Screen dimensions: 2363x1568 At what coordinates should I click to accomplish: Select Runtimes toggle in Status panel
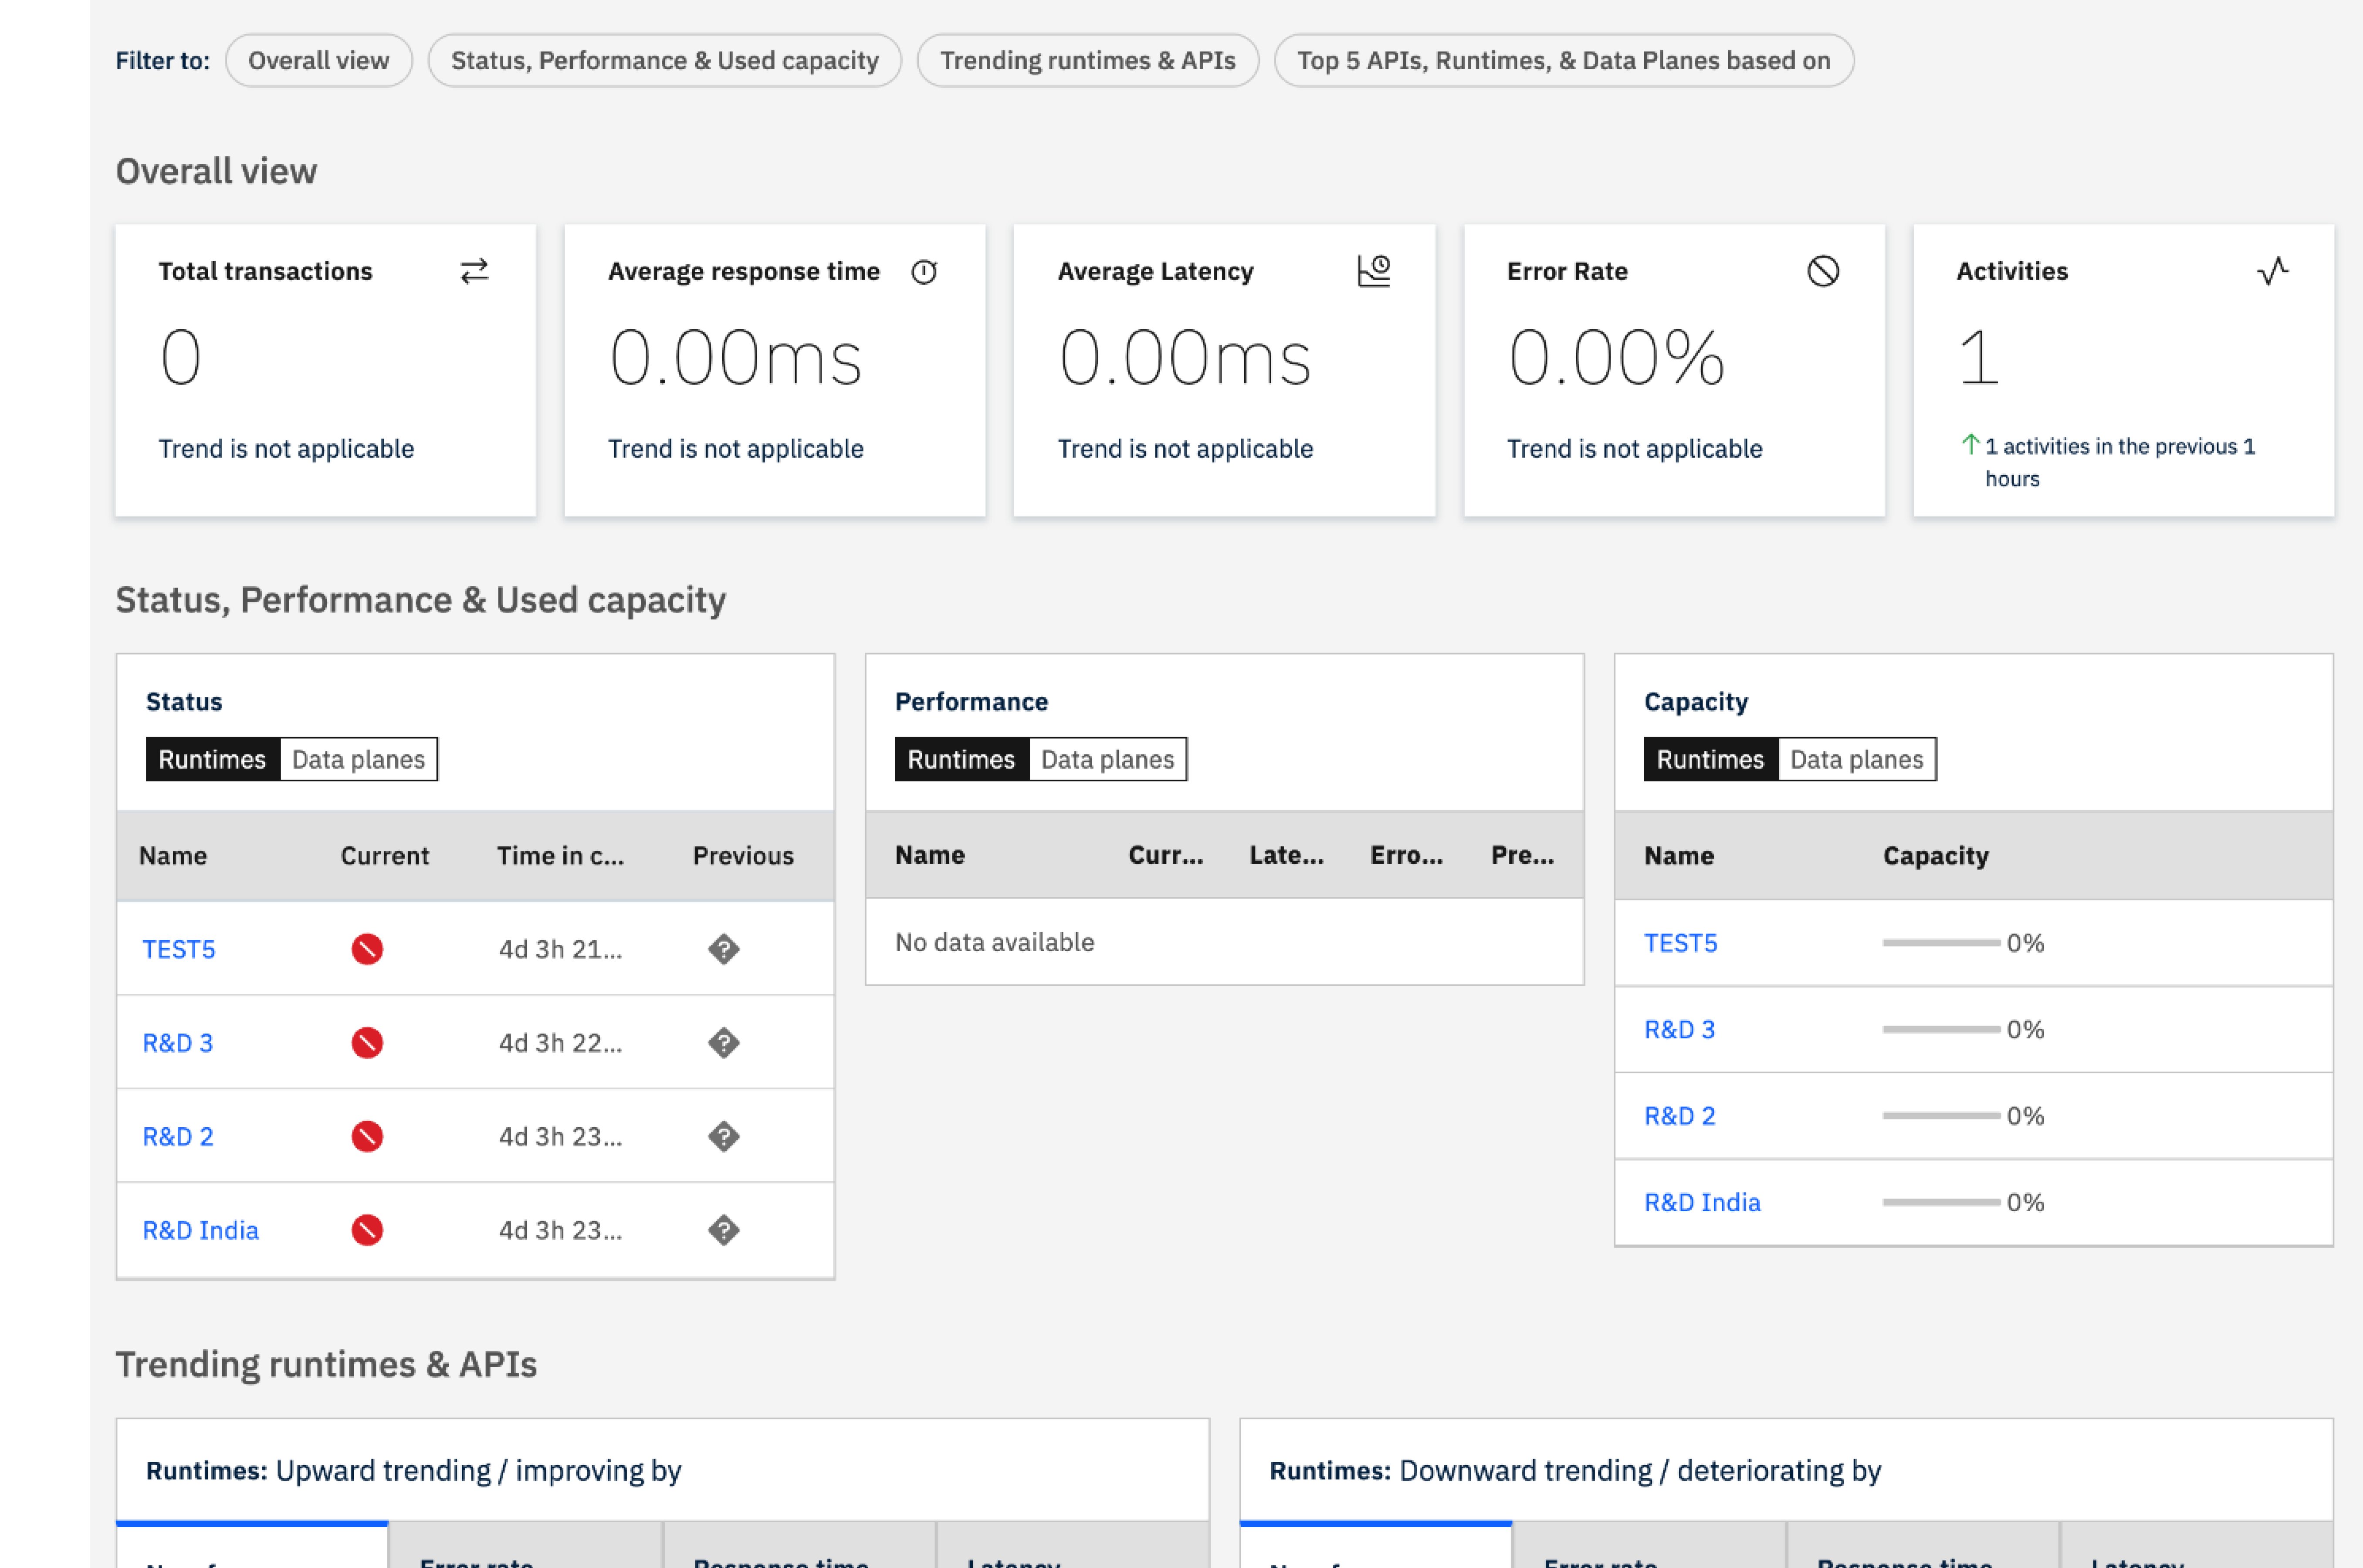(212, 759)
